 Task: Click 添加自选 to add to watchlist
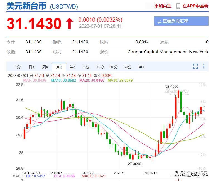(163, 6)
